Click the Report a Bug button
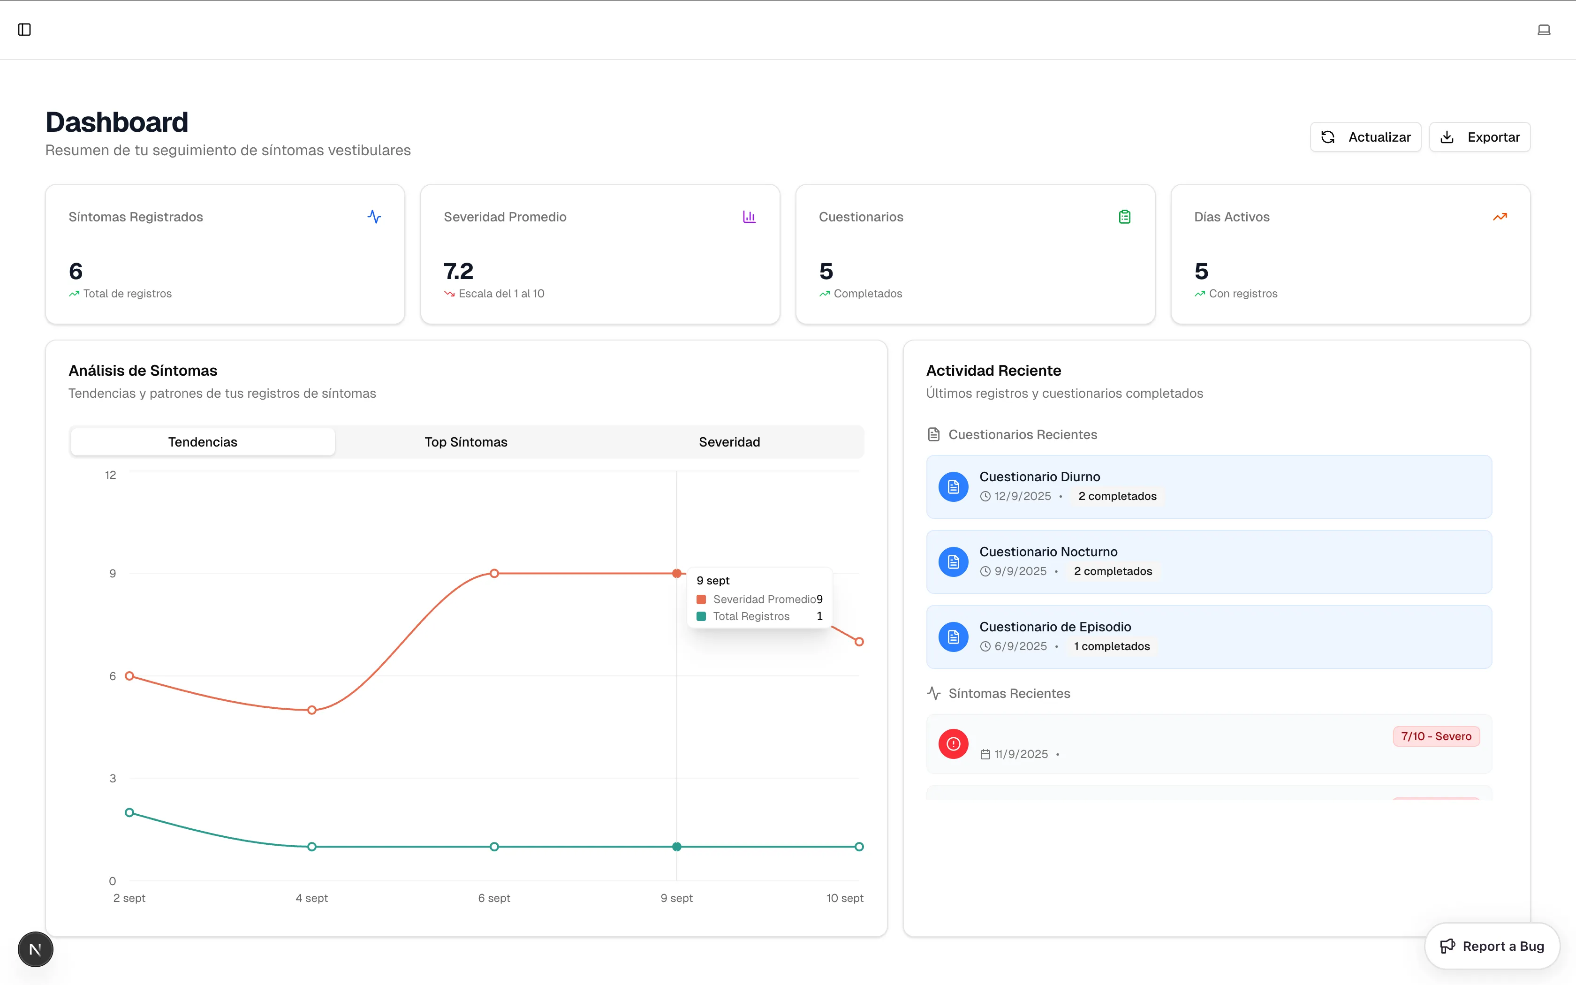Image resolution: width=1576 pixels, height=985 pixels. pyautogui.click(x=1492, y=946)
